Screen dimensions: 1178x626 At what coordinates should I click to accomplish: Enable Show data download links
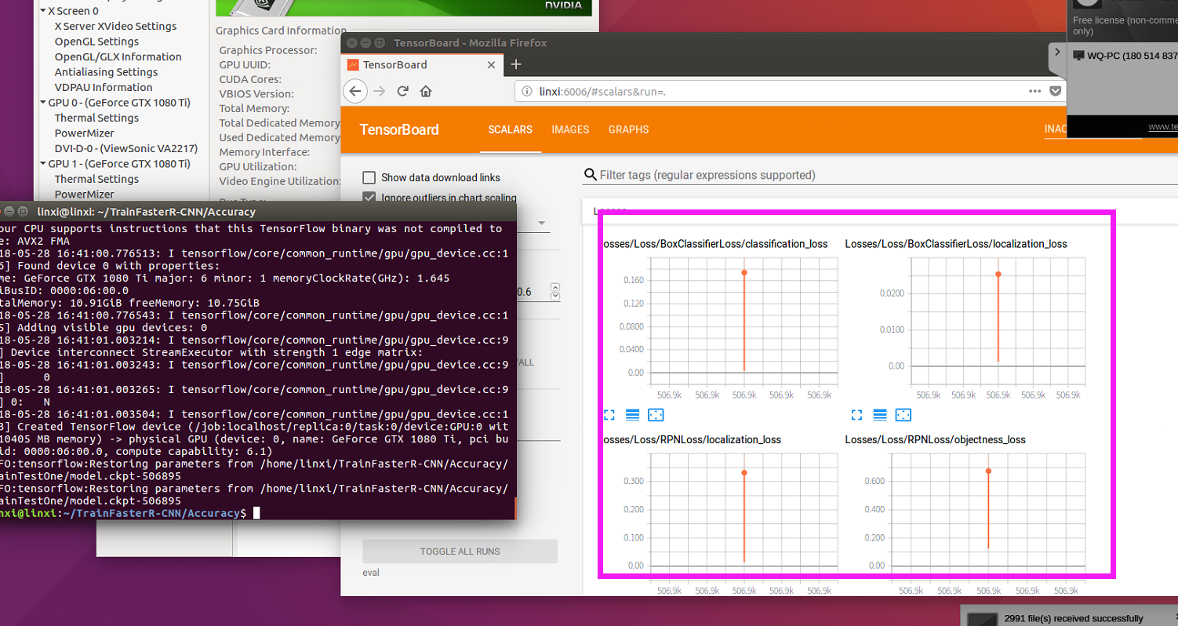tap(368, 177)
